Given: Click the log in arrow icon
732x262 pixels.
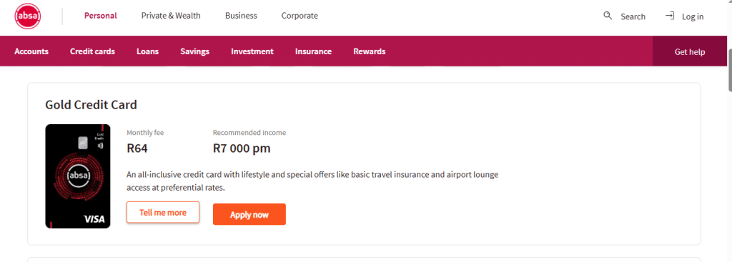Looking at the screenshot, I should coord(670,16).
